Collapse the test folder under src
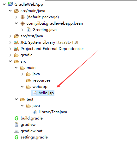This screenshot has height=141, width=137. [16, 99]
